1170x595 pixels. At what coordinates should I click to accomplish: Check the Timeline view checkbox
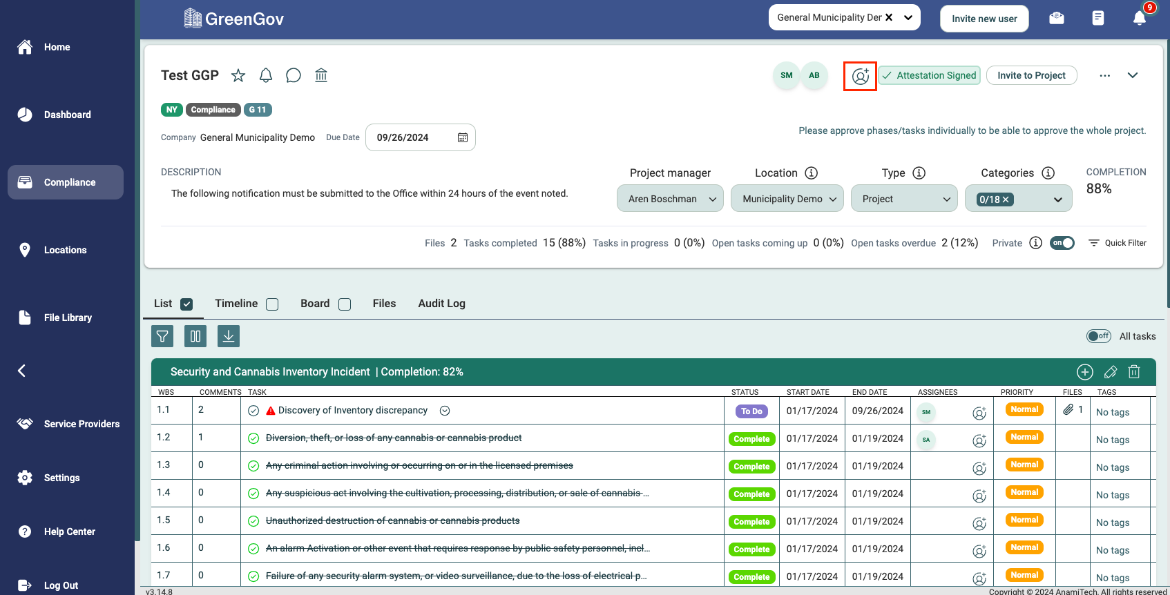click(x=272, y=304)
